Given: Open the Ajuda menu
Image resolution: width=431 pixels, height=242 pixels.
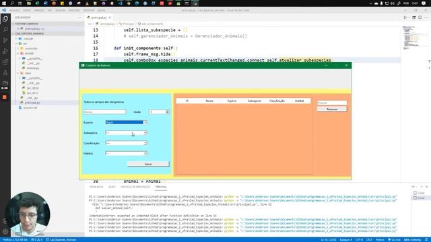Looking at the screenshot, I should 102,10.
